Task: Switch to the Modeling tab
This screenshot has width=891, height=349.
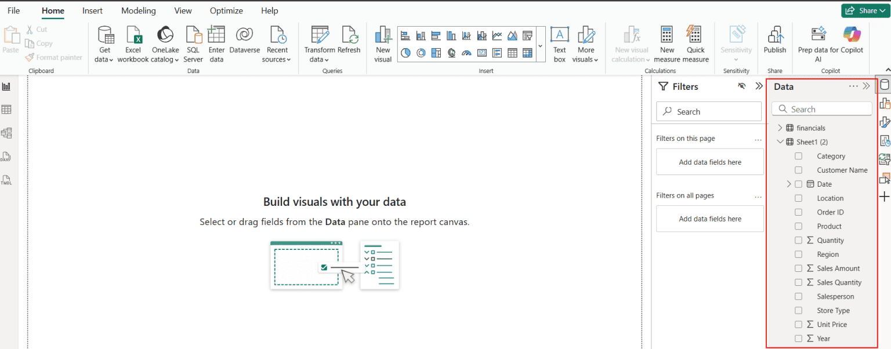Action: point(139,10)
